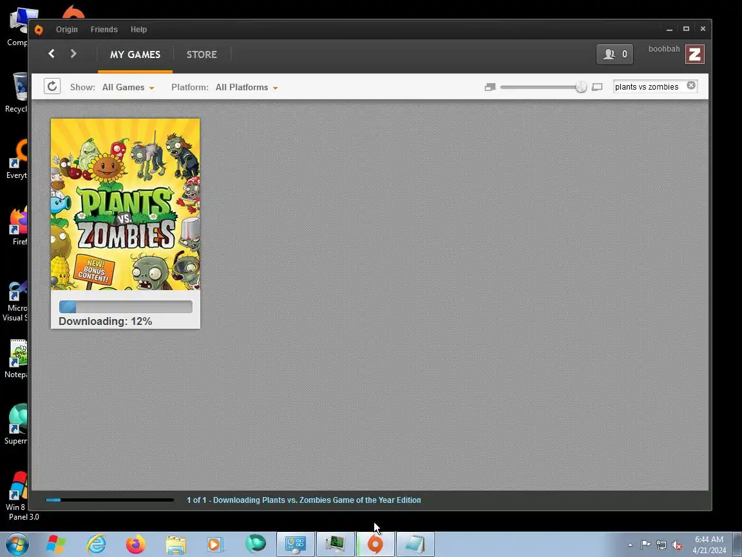
Task: Maximize the Origin window
Action: [686, 30]
